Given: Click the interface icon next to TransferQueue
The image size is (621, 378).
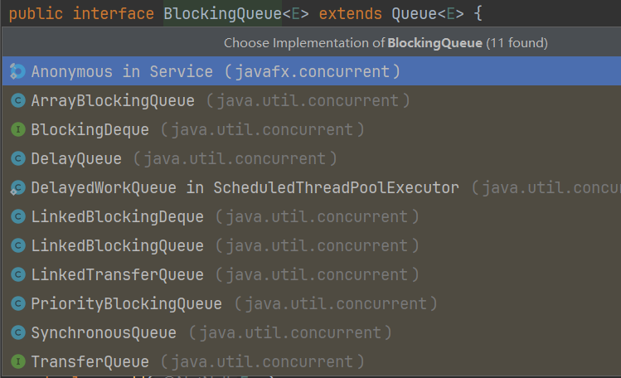Looking at the screenshot, I should point(17,362).
